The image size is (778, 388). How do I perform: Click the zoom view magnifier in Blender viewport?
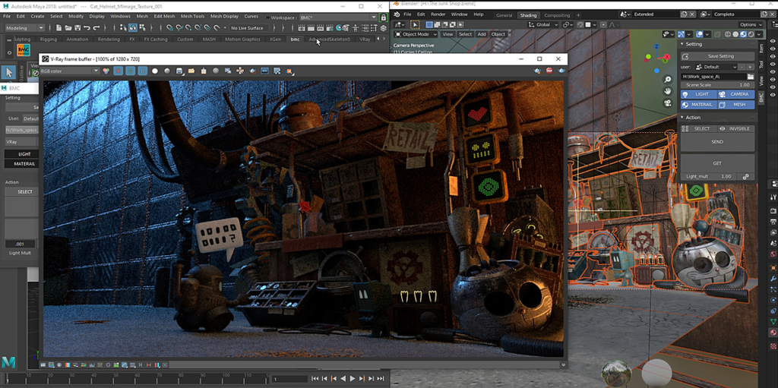[669, 80]
